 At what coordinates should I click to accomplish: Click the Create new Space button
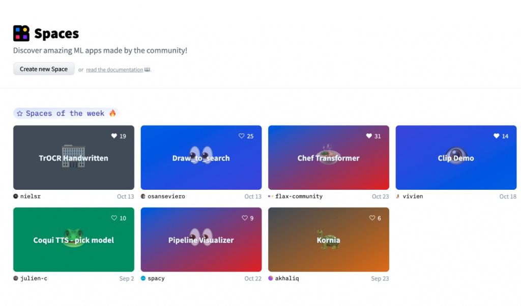click(x=44, y=69)
